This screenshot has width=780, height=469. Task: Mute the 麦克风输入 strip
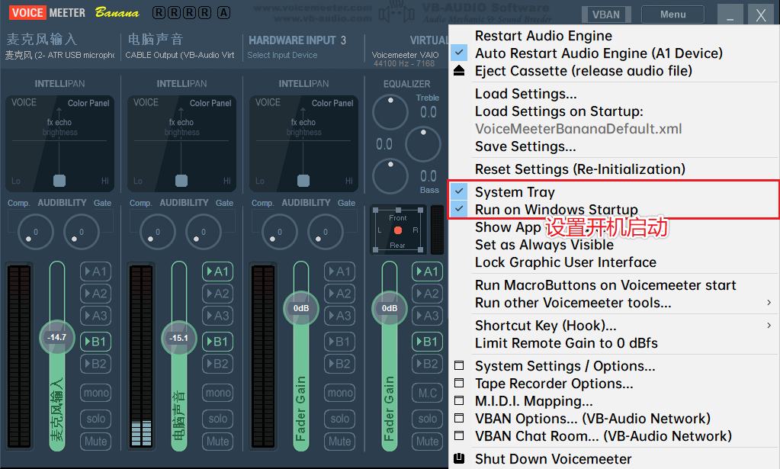pos(95,441)
